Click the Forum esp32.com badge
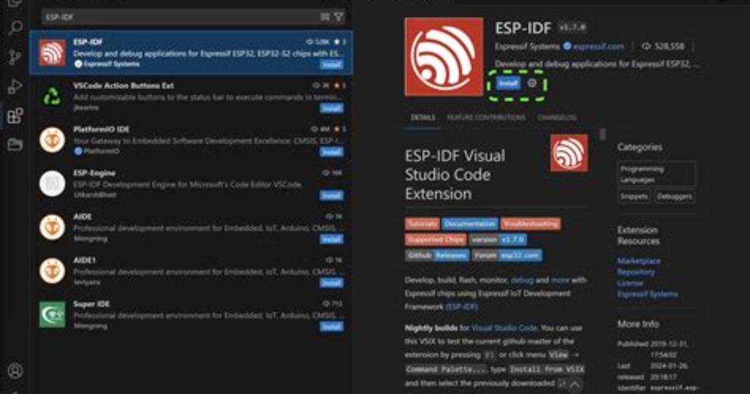This screenshot has height=394, width=750. click(507, 255)
